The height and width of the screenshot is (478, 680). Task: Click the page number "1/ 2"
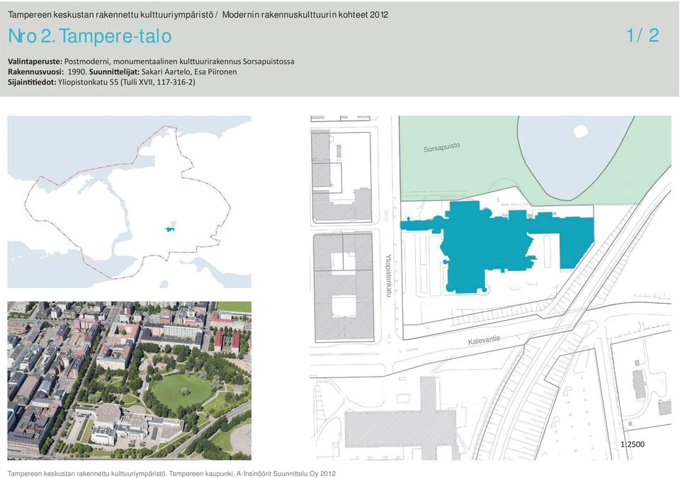[642, 35]
